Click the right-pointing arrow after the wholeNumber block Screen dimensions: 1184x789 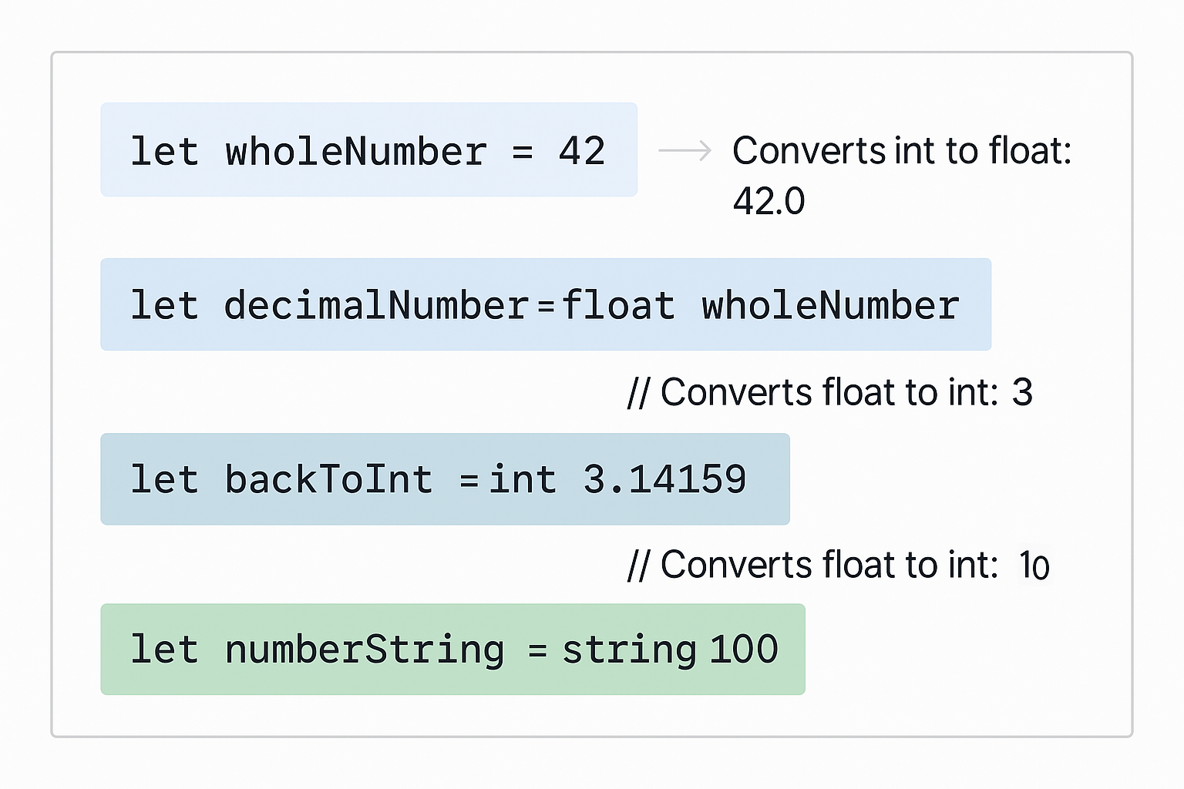684,150
